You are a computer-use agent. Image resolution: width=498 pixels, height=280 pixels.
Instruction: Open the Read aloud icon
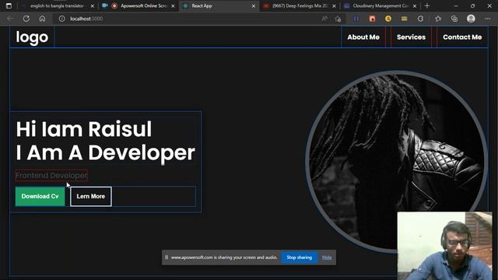click(x=324, y=19)
